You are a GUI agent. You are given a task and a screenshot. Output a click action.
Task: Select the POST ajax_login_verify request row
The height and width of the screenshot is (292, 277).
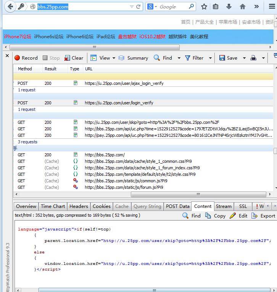coord(124,83)
